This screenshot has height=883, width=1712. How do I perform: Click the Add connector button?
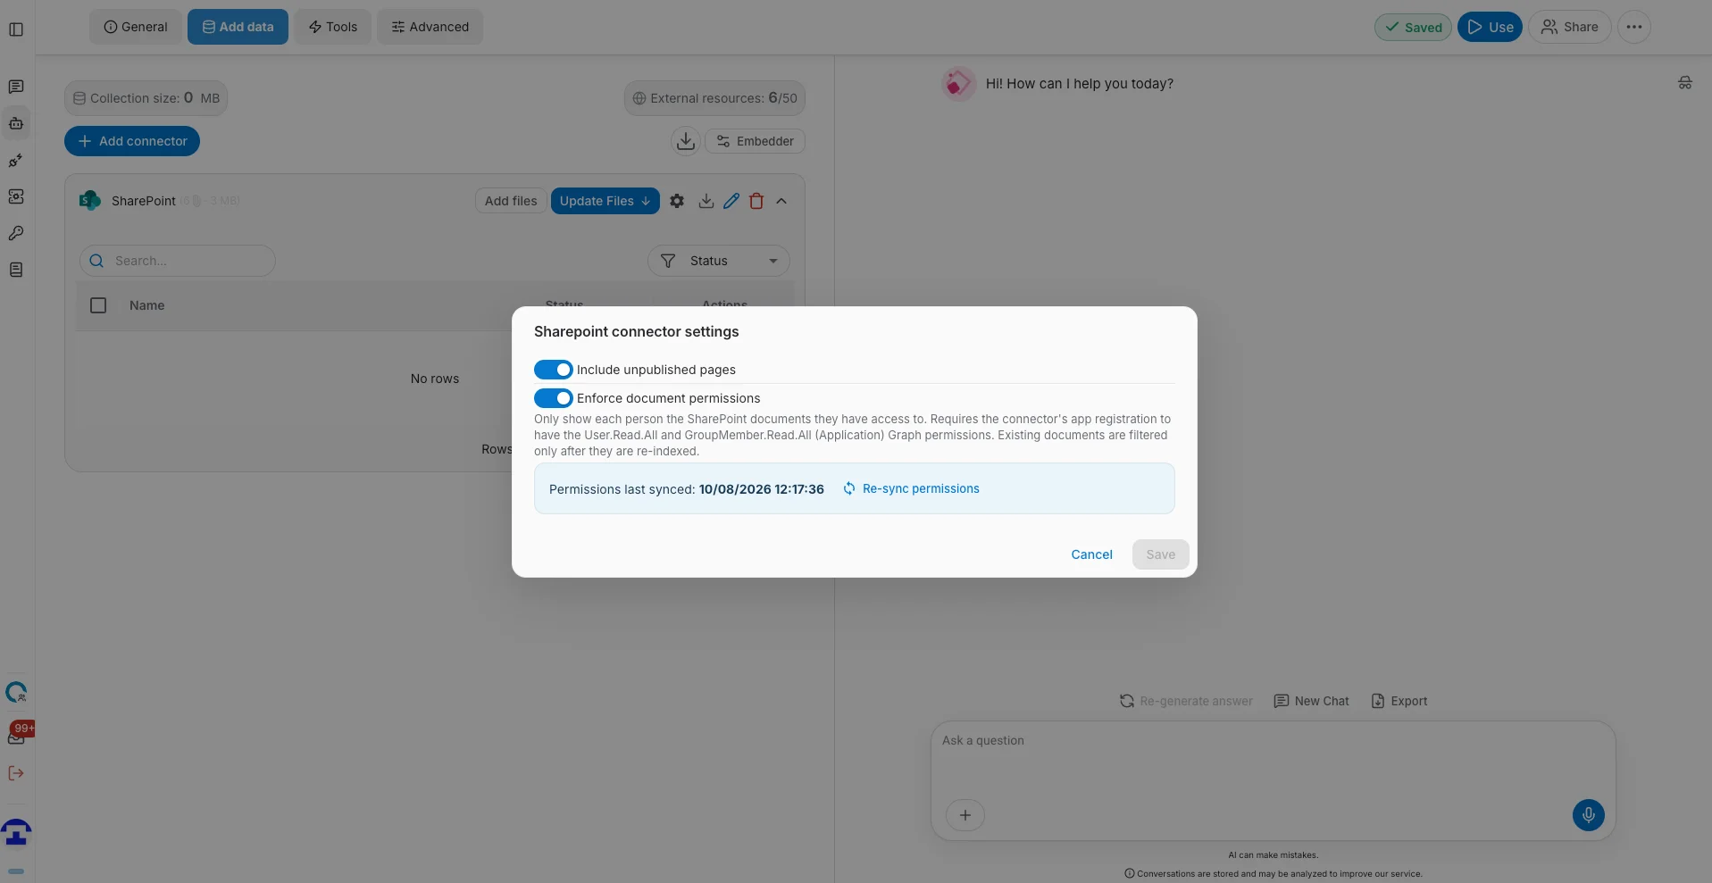132,141
